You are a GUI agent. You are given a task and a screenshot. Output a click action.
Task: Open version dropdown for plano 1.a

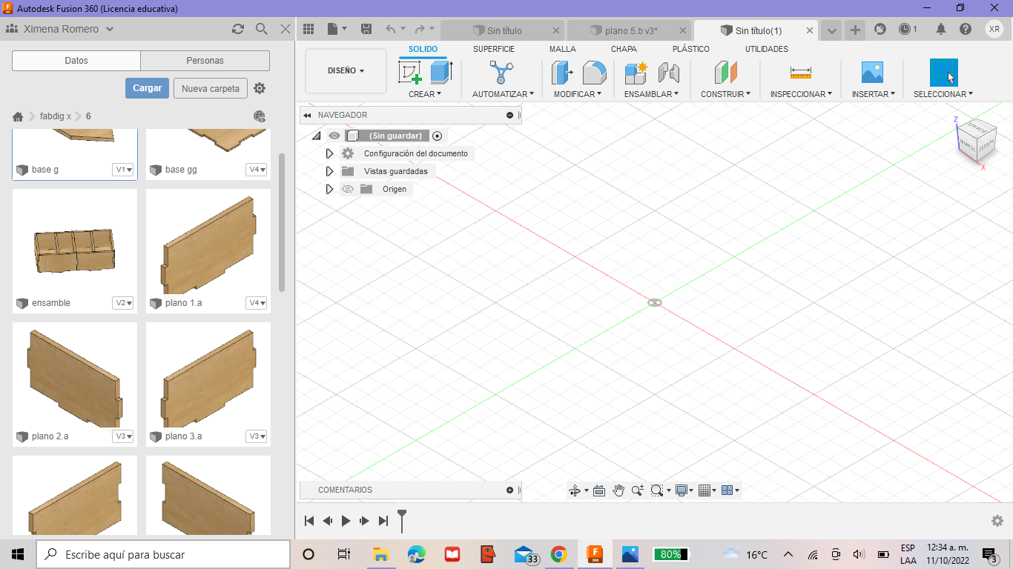tap(256, 303)
